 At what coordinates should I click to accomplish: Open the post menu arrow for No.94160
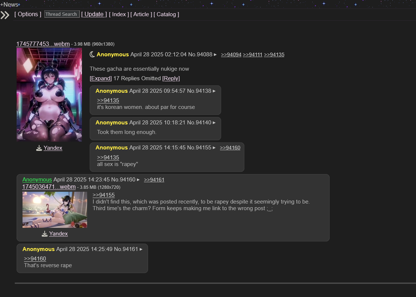tap(138, 180)
